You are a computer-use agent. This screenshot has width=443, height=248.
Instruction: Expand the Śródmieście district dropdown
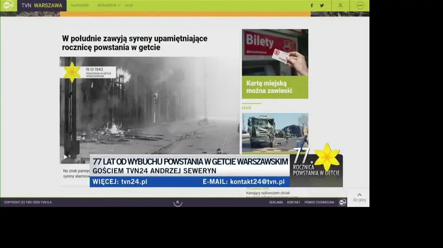(x=109, y=5)
